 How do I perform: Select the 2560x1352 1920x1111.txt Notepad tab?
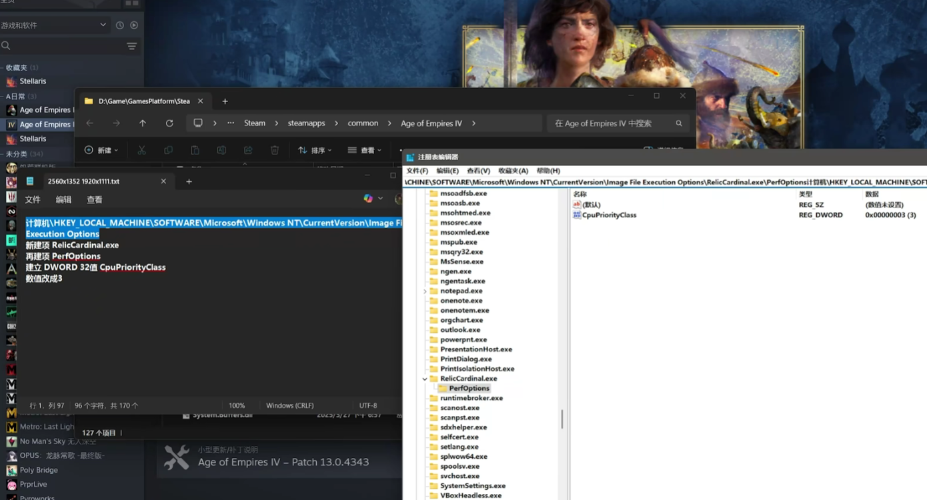coord(83,181)
